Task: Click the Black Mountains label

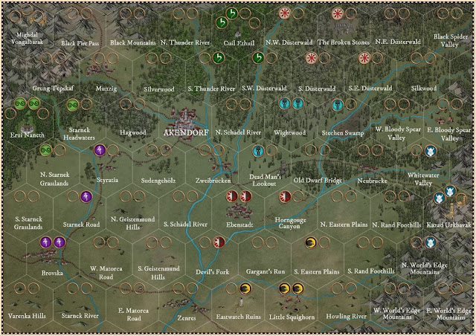Action: [132, 43]
